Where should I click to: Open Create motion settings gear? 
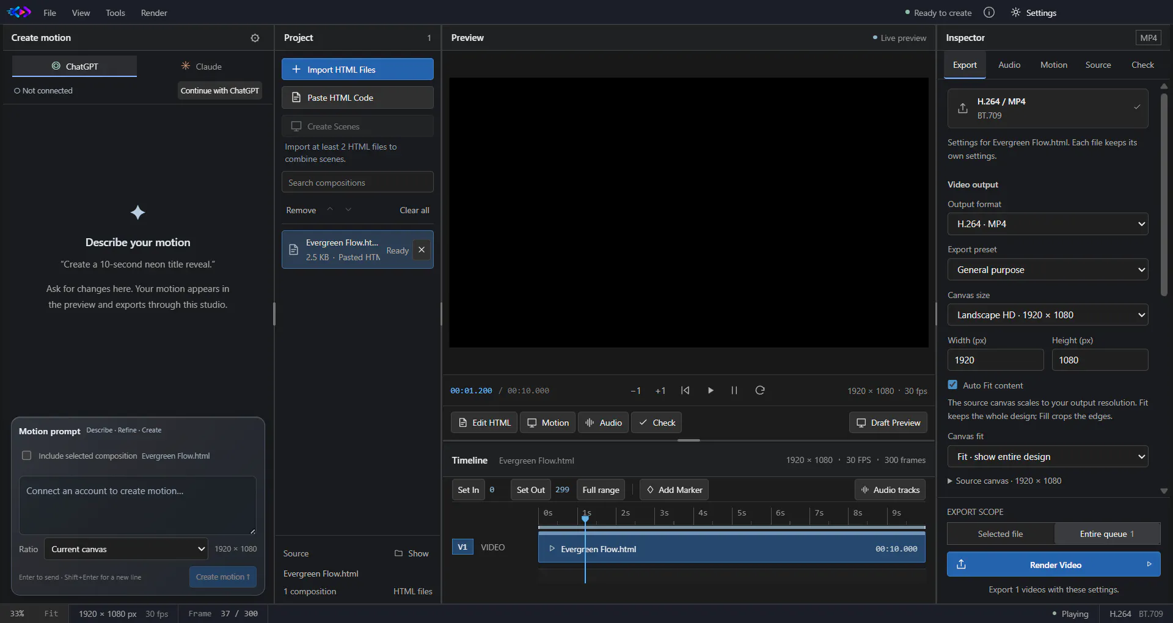[255, 38]
